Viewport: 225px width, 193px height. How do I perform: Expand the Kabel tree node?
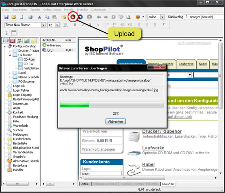10,73
